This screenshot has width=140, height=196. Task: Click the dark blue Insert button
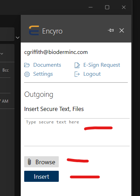(x=41, y=176)
